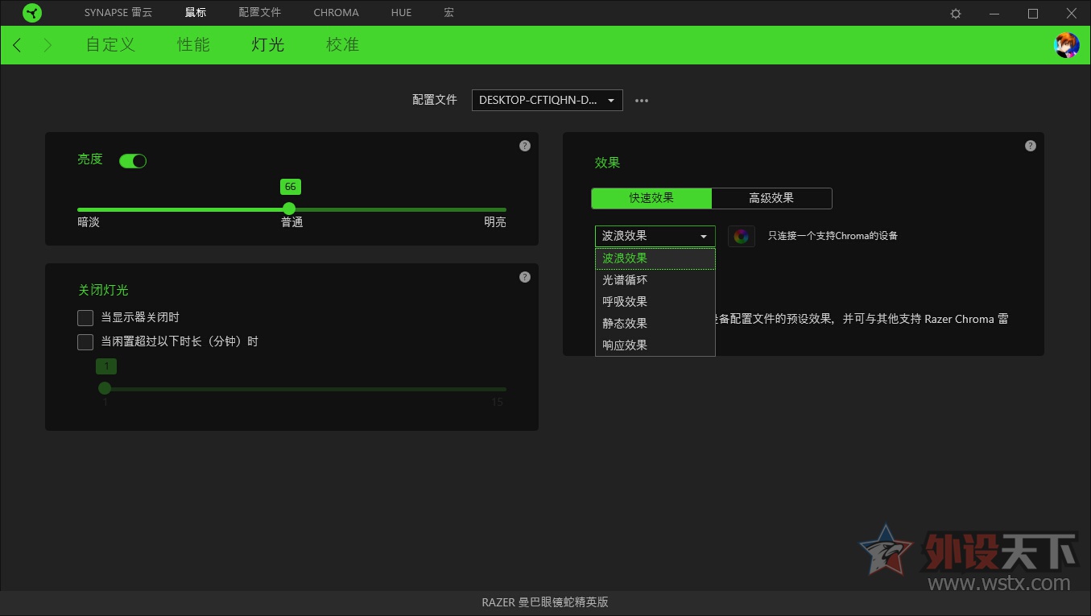This screenshot has height=616, width=1091.
Task: Click the back navigation arrow
Action: coord(17,44)
